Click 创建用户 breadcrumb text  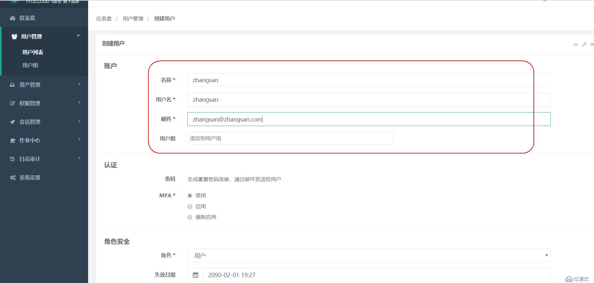[x=164, y=19]
